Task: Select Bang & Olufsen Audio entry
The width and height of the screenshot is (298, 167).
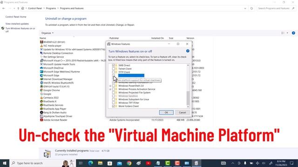Action: click(x=53, y=112)
